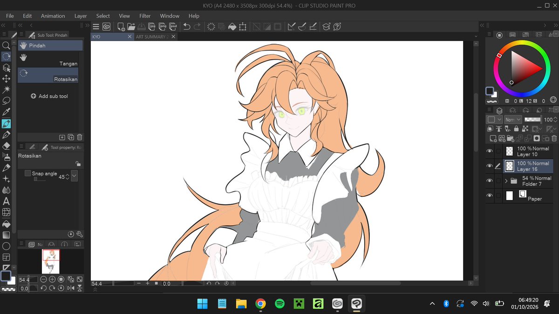Select the Frame border tool
Image resolution: width=559 pixels, height=314 pixels.
6,257
